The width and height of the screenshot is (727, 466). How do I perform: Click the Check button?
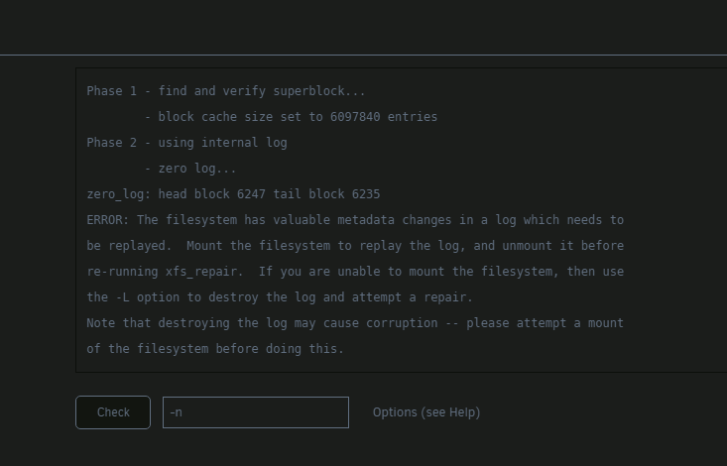coord(113,412)
